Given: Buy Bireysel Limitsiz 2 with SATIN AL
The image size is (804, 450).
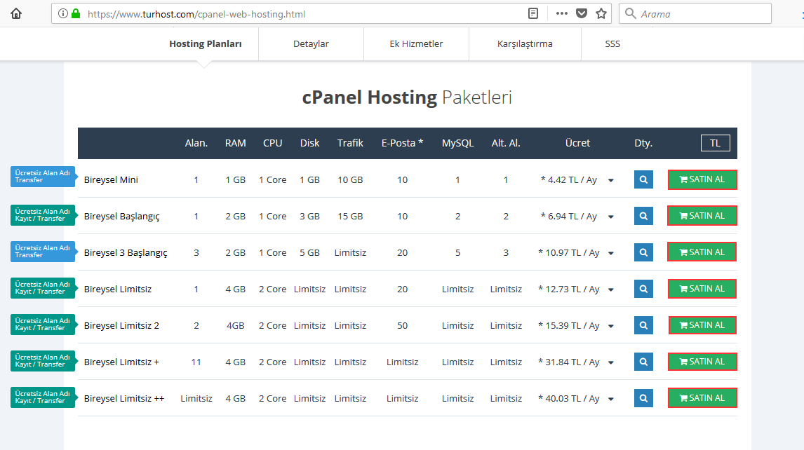Looking at the screenshot, I should [702, 325].
